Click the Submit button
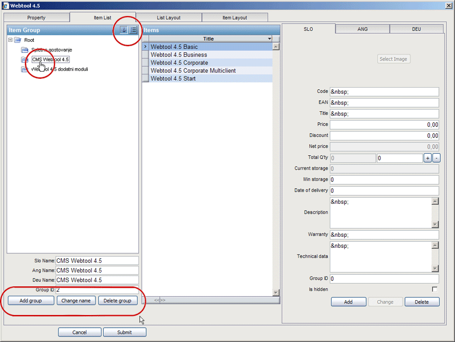This screenshot has width=455, height=342. click(x=125, y=332)
